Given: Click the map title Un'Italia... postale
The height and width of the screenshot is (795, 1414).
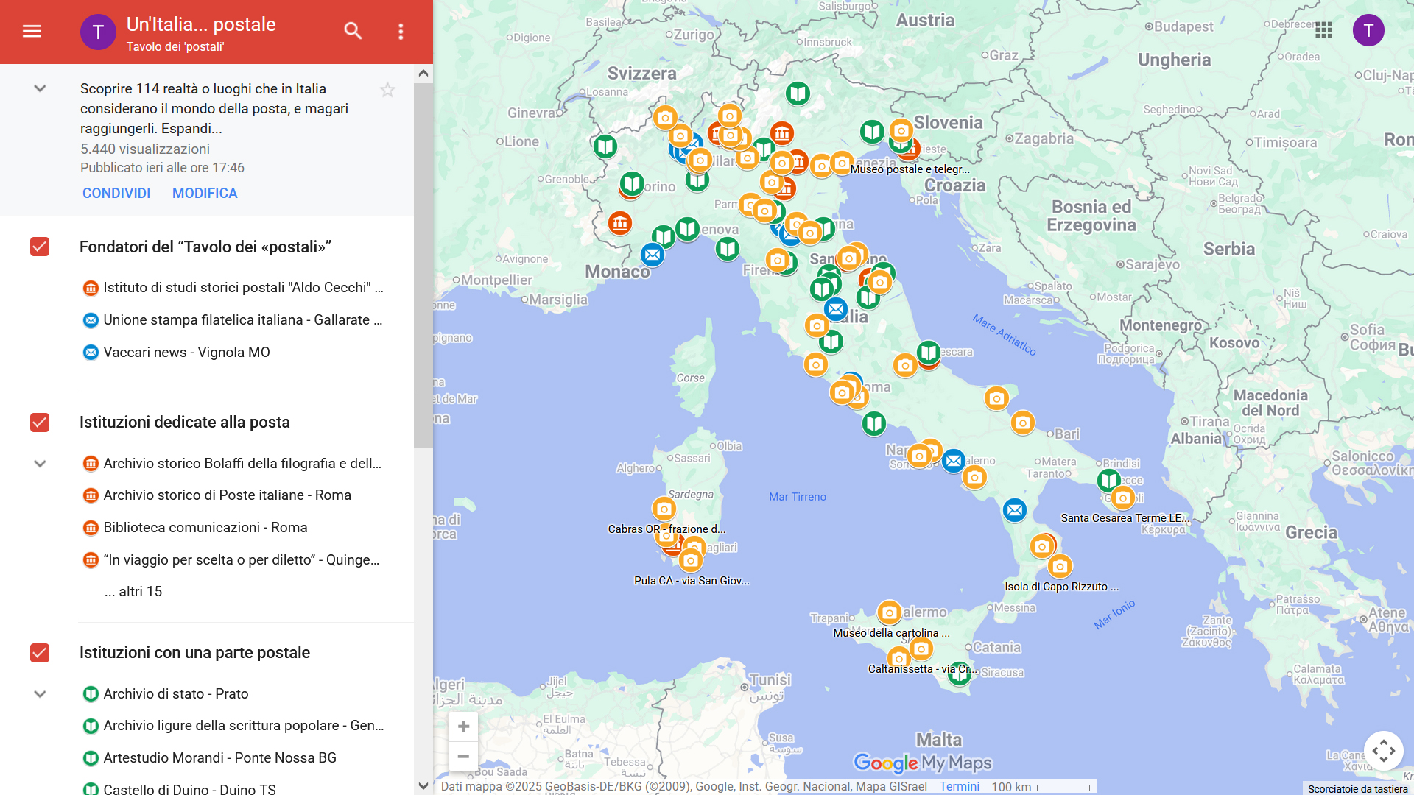Looking at the screenshot, I should 201,24.
